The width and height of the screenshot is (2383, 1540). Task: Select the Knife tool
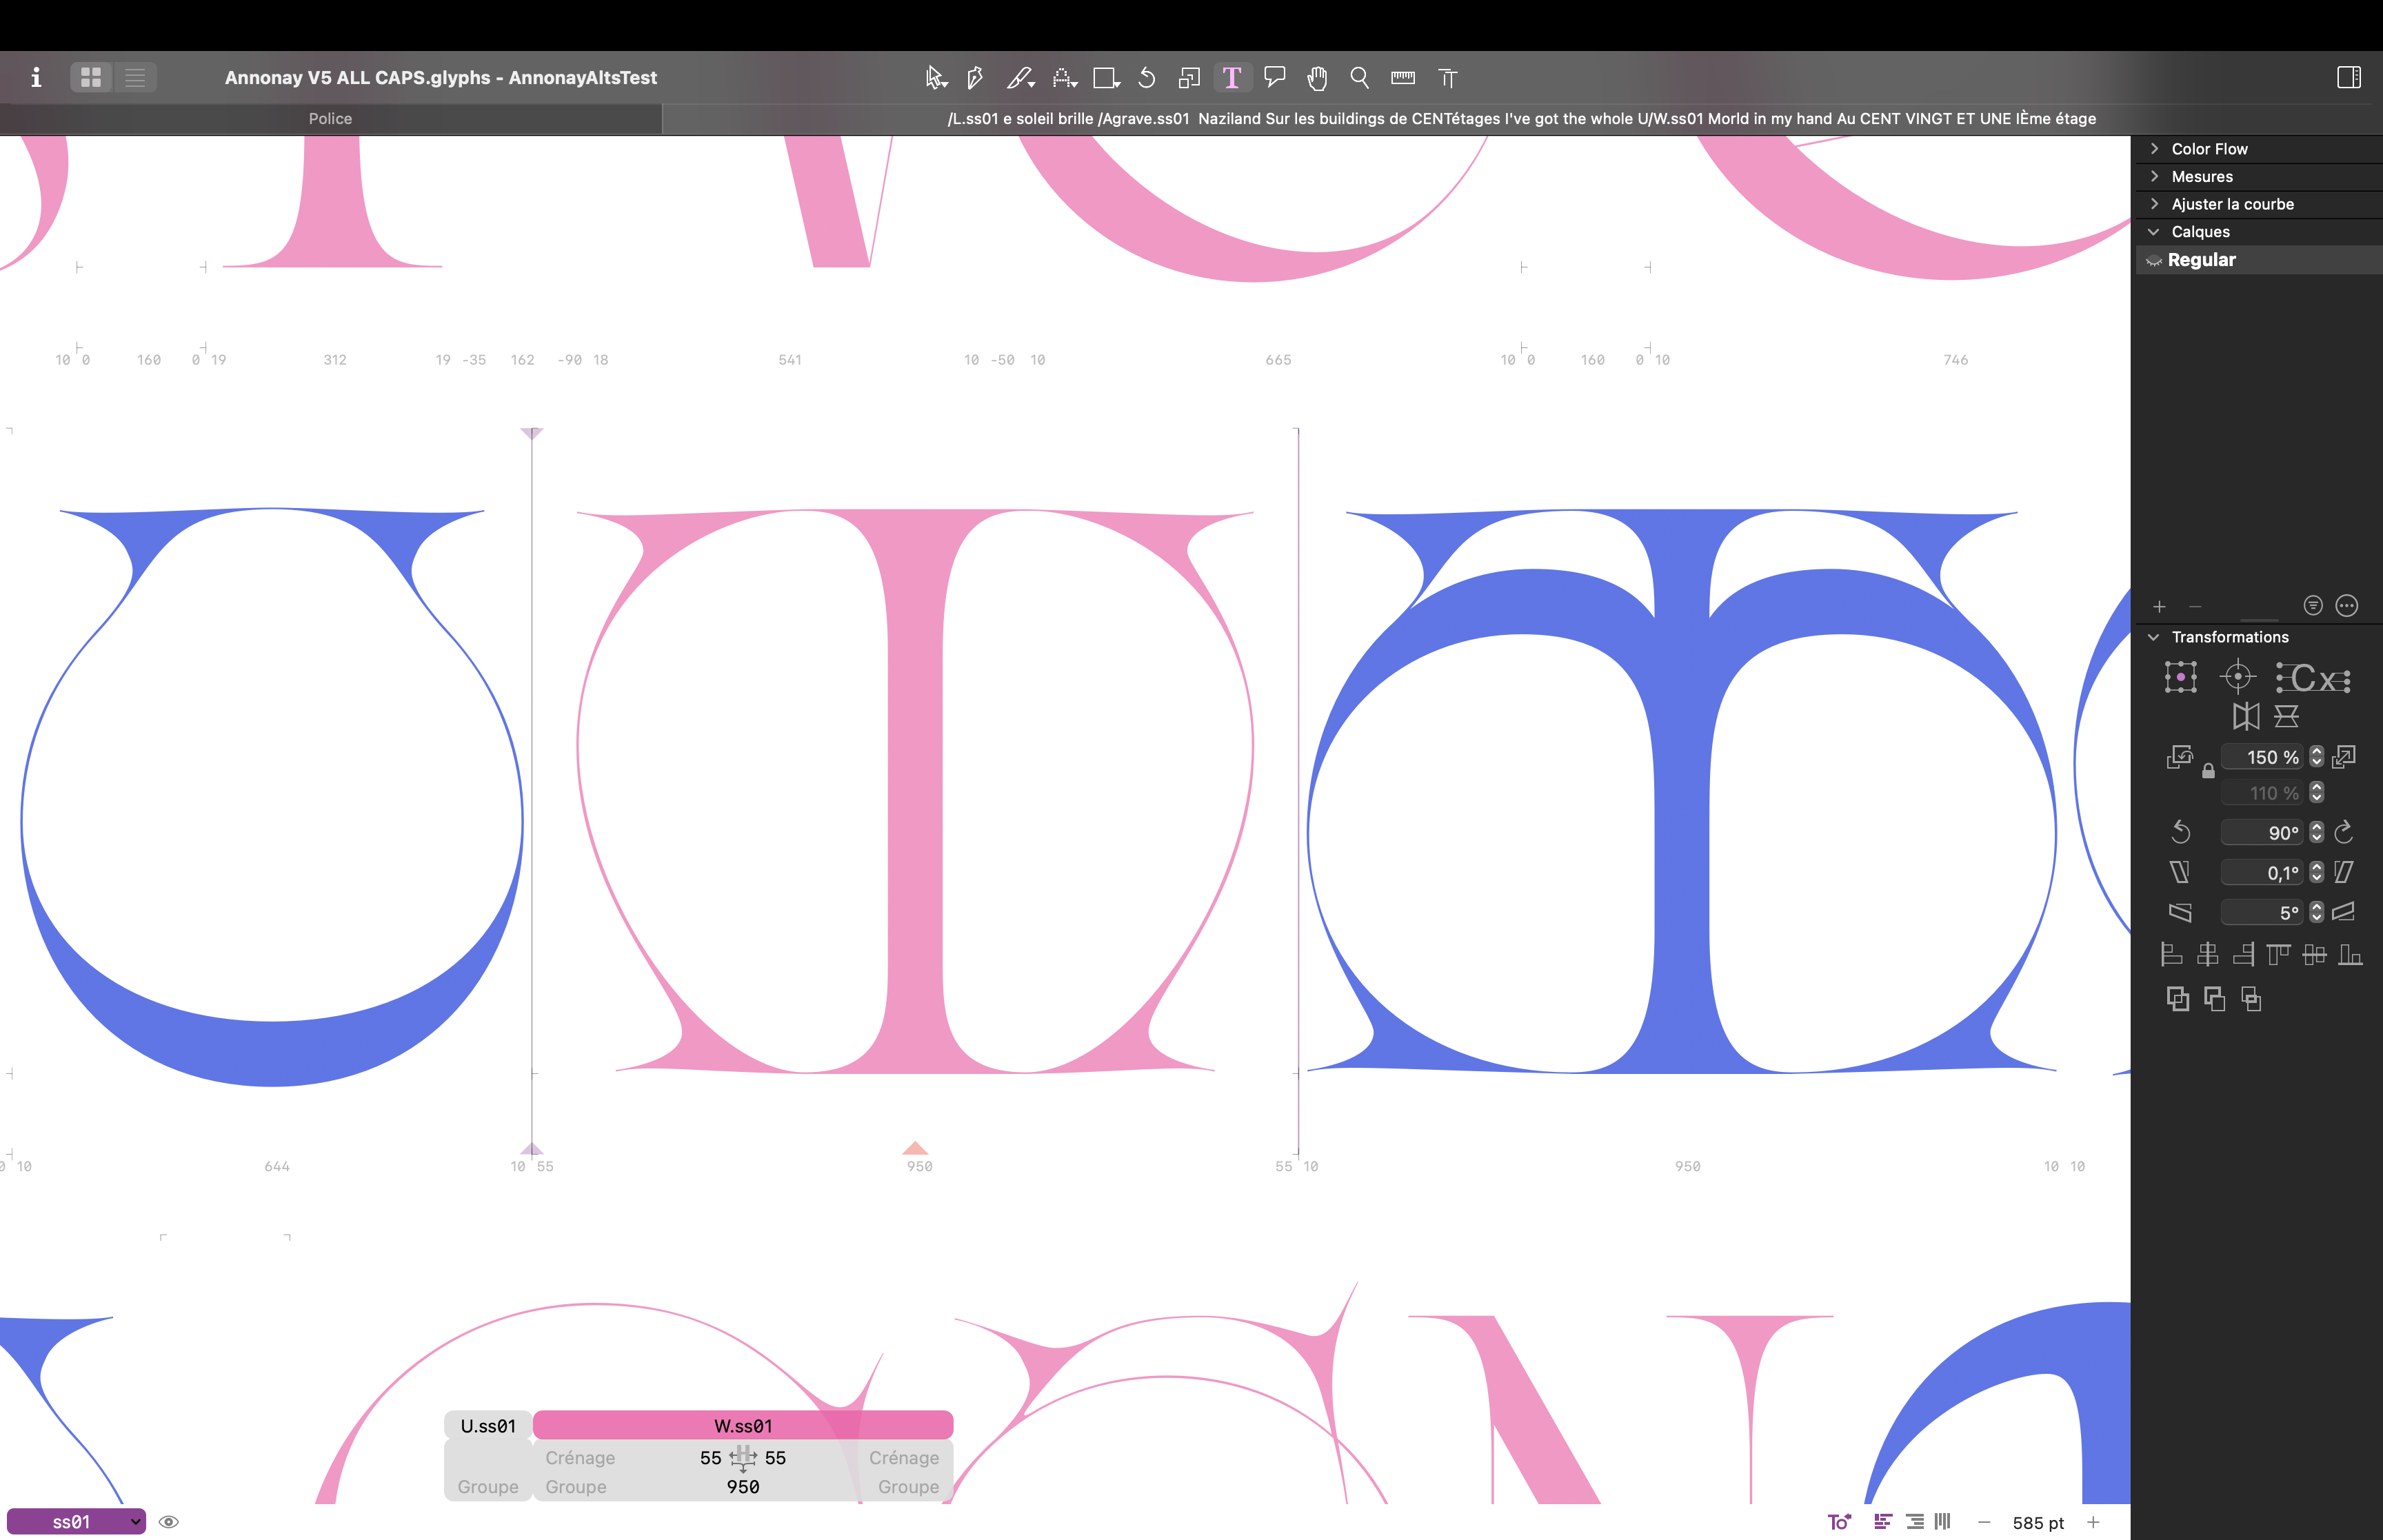(1019, 77)
